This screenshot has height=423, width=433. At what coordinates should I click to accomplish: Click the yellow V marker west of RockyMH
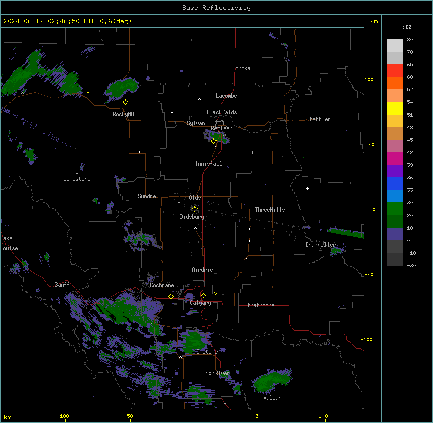(x=88, y=92)
